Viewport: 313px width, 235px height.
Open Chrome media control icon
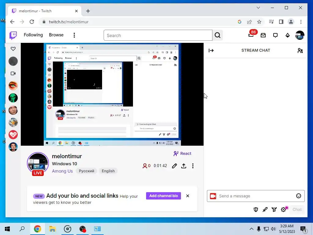click(271, 22)
